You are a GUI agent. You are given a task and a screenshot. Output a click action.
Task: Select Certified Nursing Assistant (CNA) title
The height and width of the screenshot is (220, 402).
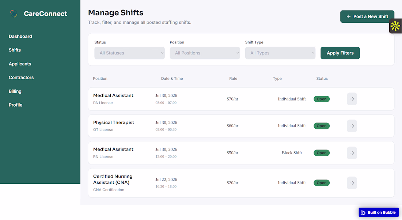tap(113, 179)
